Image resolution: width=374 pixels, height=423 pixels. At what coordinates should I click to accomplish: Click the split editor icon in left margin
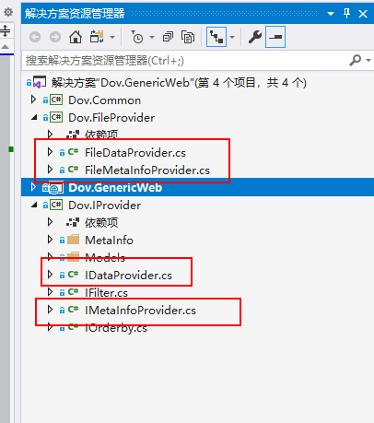click(6, 31)
